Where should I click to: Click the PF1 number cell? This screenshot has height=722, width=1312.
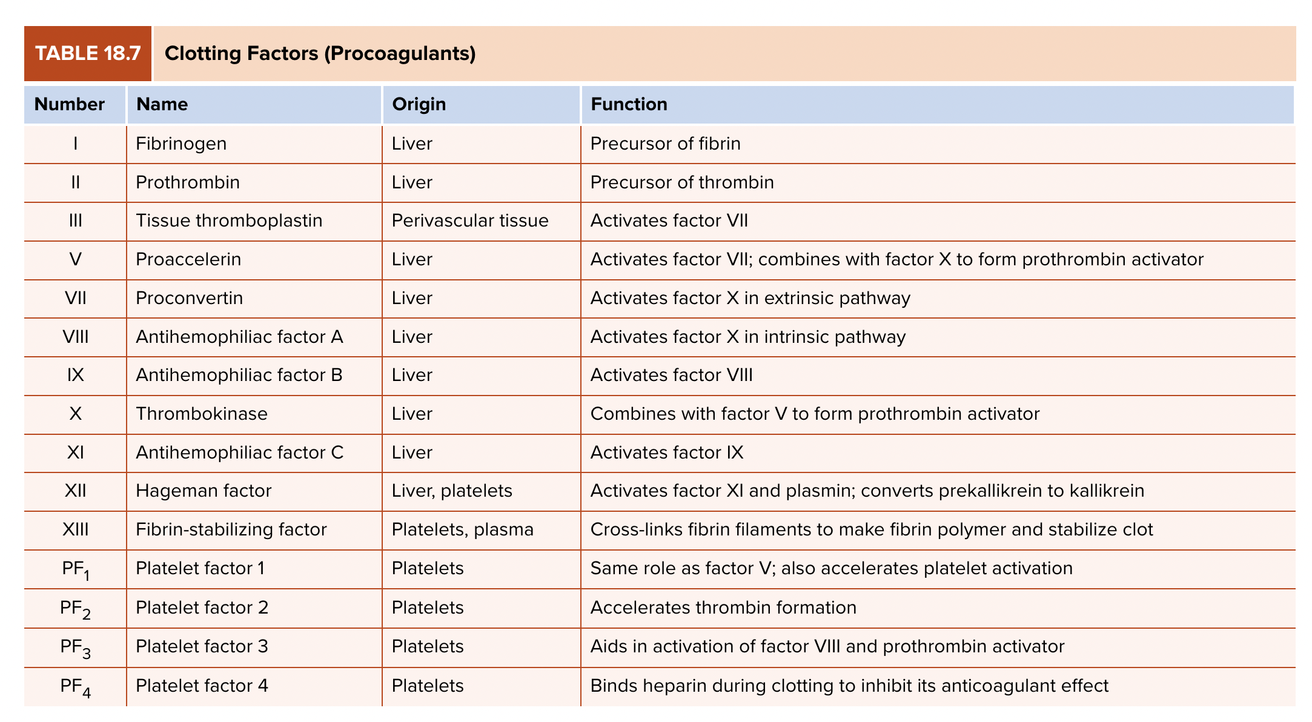(76, 570)
